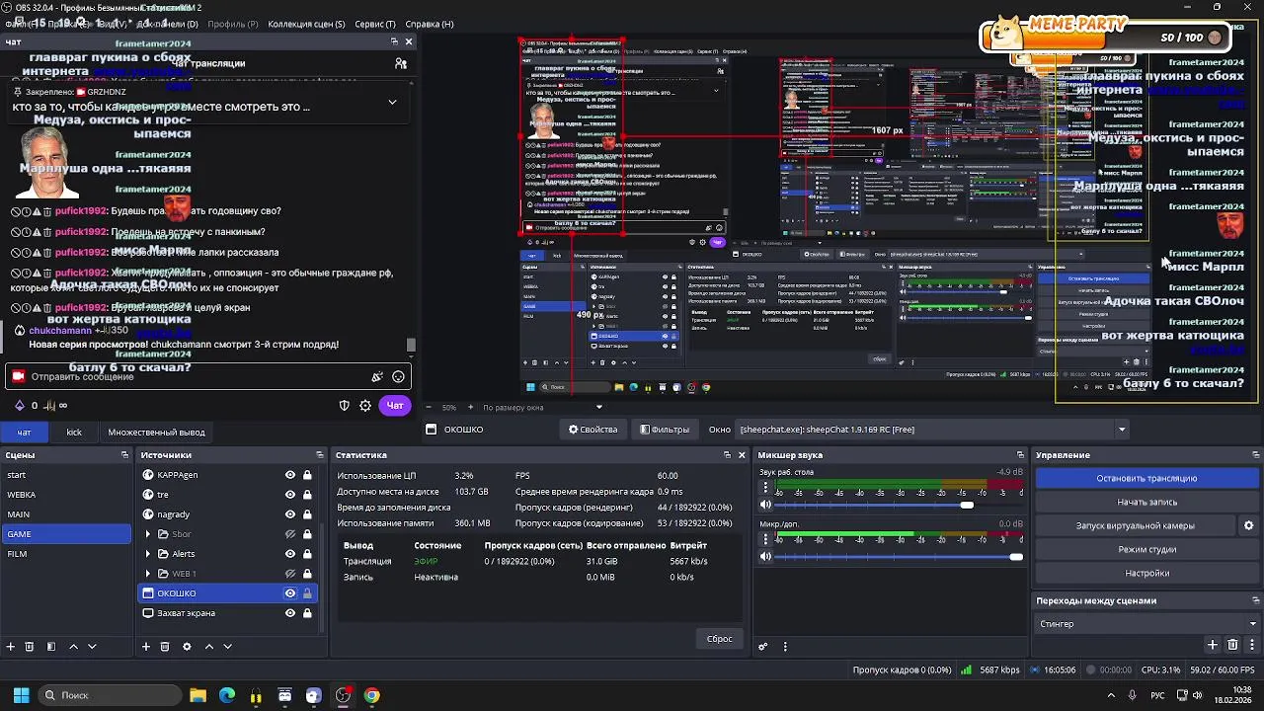Switch to Множественный вывод tab
This screenshot has width=1264, height=711.
(x=157, y=433)
